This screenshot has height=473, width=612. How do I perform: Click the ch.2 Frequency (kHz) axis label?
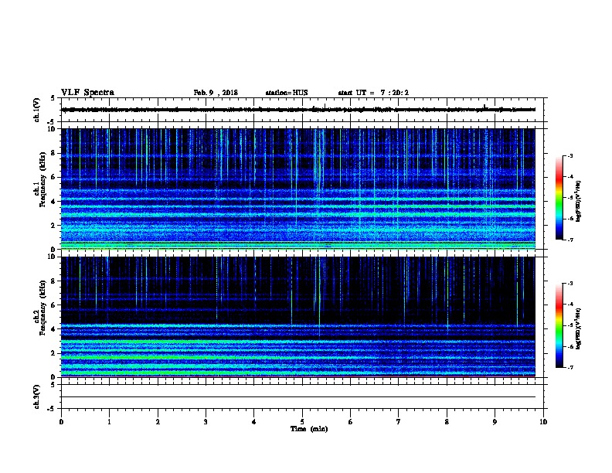(39, 308)
